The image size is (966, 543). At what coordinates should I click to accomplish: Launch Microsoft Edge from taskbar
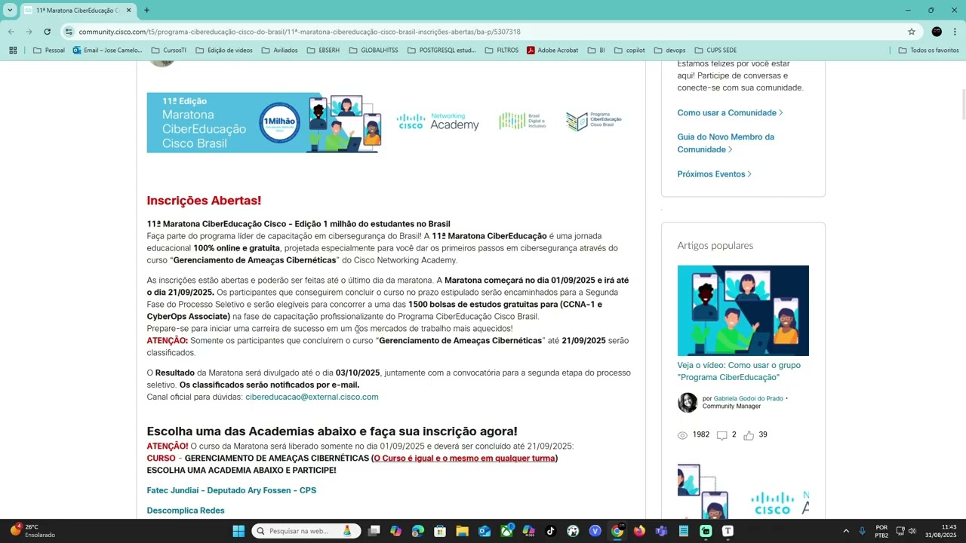418,531
